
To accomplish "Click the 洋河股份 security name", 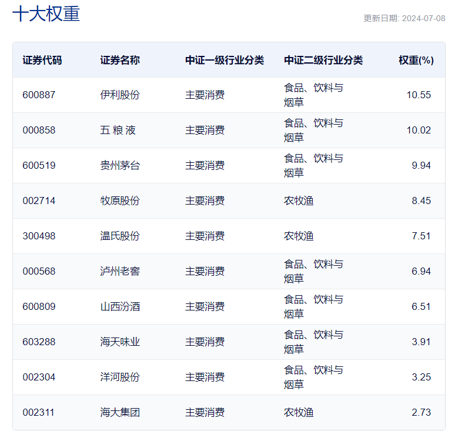I will click(120, 377).
